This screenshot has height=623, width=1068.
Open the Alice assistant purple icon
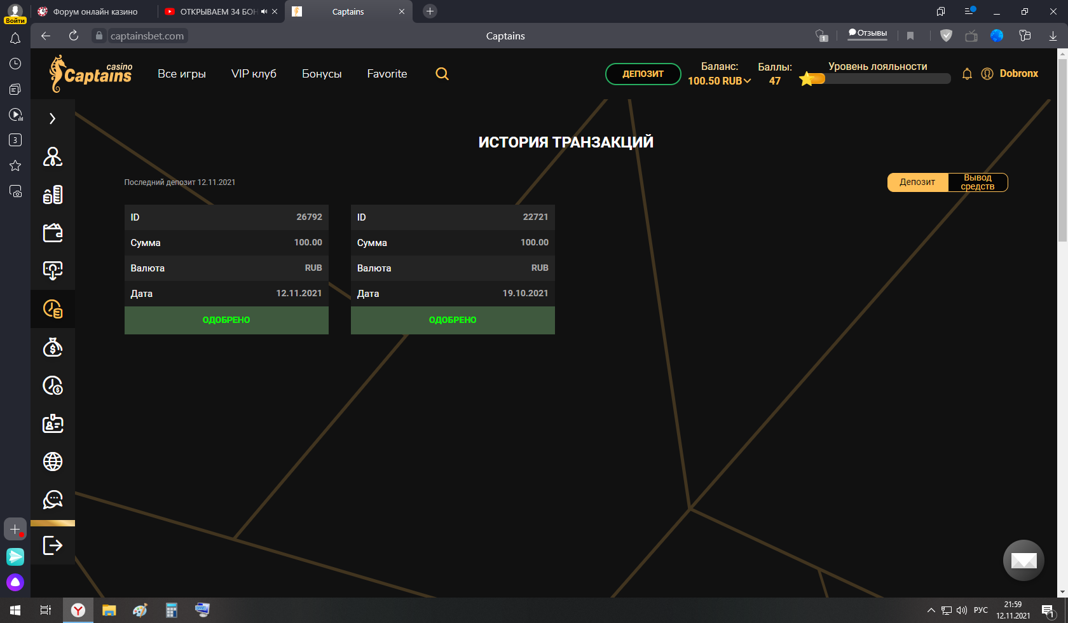click(15, 582)
